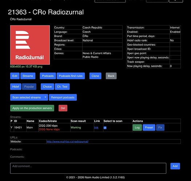The image size is (191, 181).
Task: Go Back using the grey button
Action: point(111,76)
